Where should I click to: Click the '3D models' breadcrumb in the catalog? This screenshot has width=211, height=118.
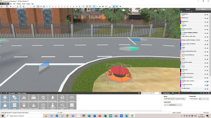tap(12, 93)
